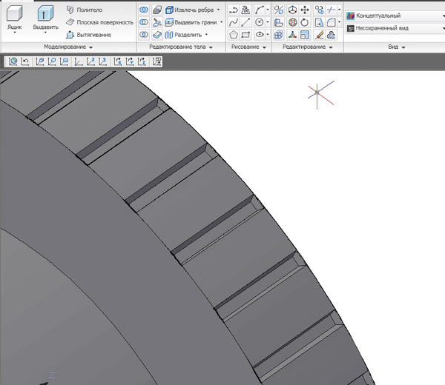Open dropdown arrow beside Извлечь ребра
This screenshot has width=445, height=385.
click(218, 10)
